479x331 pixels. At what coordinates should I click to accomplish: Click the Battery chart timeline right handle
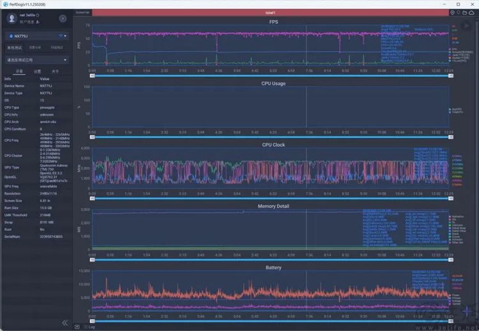451,321
